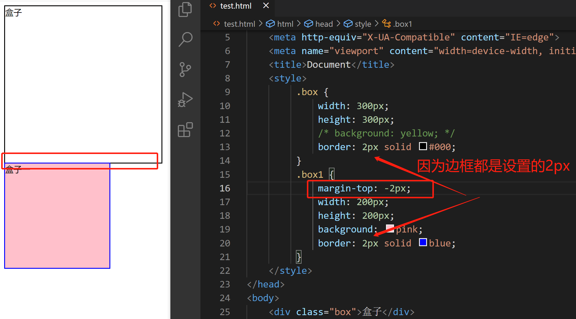Open the Run and Debug view
Screen dimensions: 576x319
185,100
